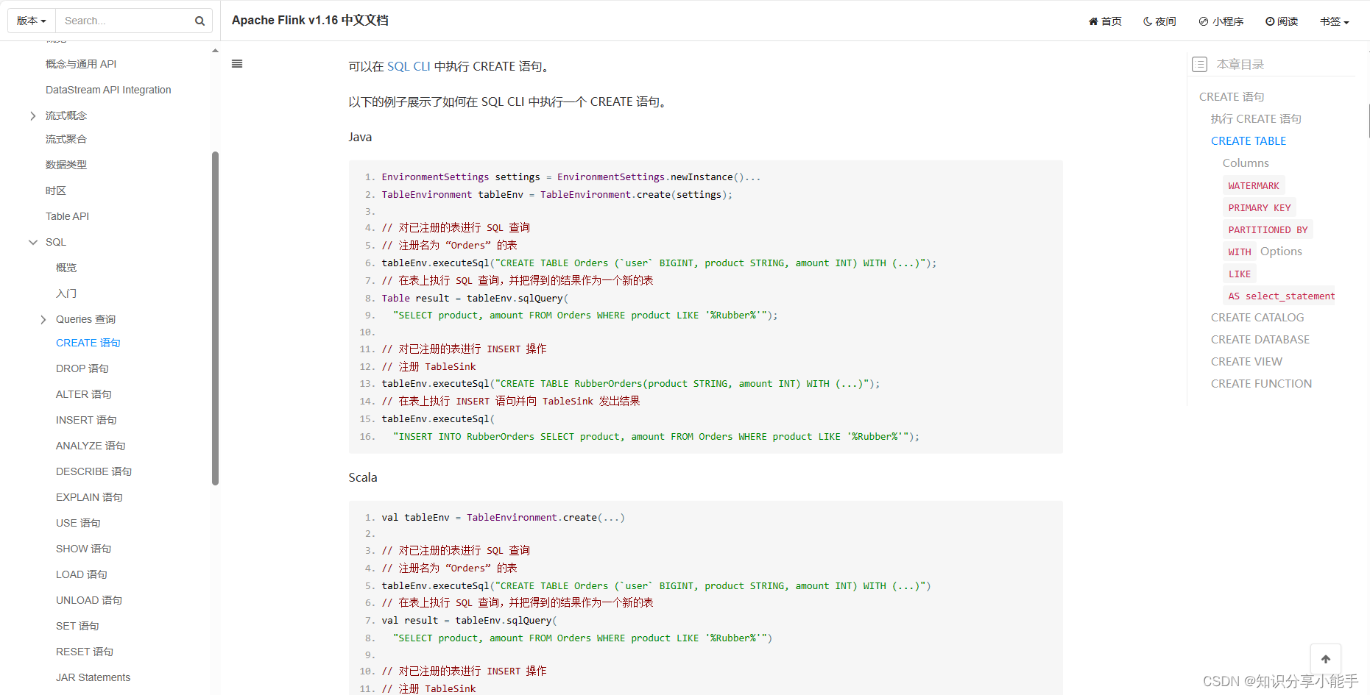1370x695 pixels.
Task: Jump to CREATE CATALOG in contents
Action: tap(1257, 318)
